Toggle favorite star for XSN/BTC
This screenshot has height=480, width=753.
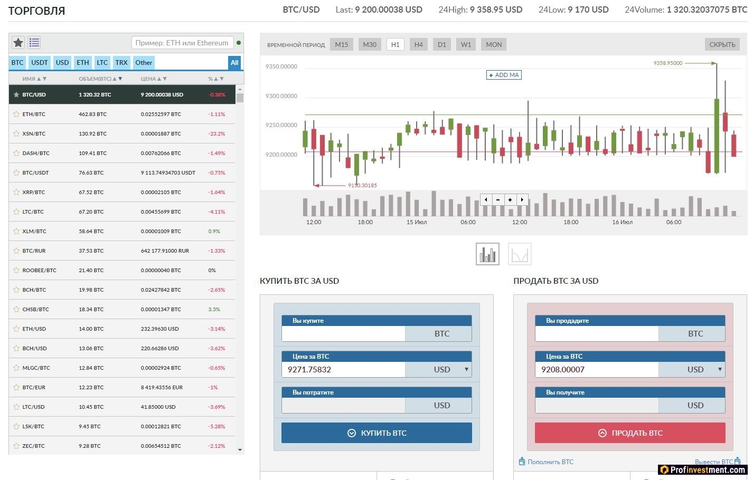coord(16,133)
